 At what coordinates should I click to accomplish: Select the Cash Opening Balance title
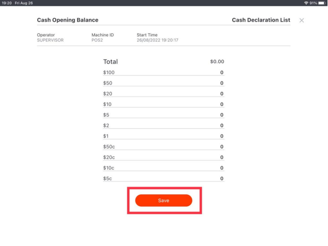[x=68, y=20]
